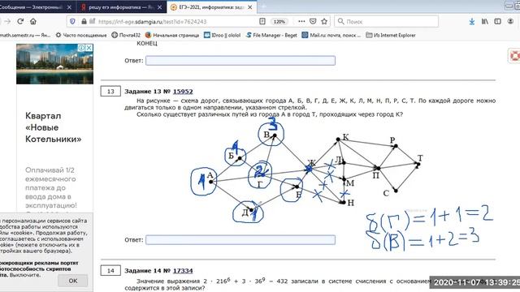Click the address bar URL field
Viewport: 520px width, 292px height.
(x=153, y=22)
